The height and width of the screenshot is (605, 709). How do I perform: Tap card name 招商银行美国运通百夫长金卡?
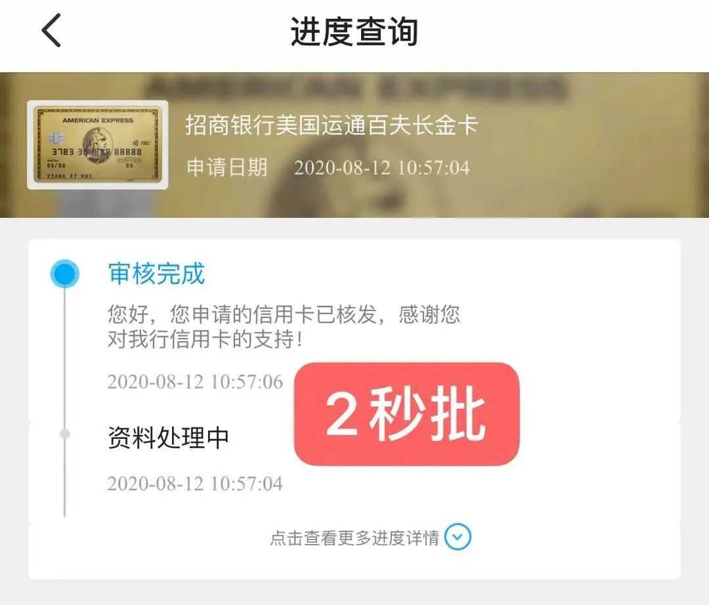(332, 125)
